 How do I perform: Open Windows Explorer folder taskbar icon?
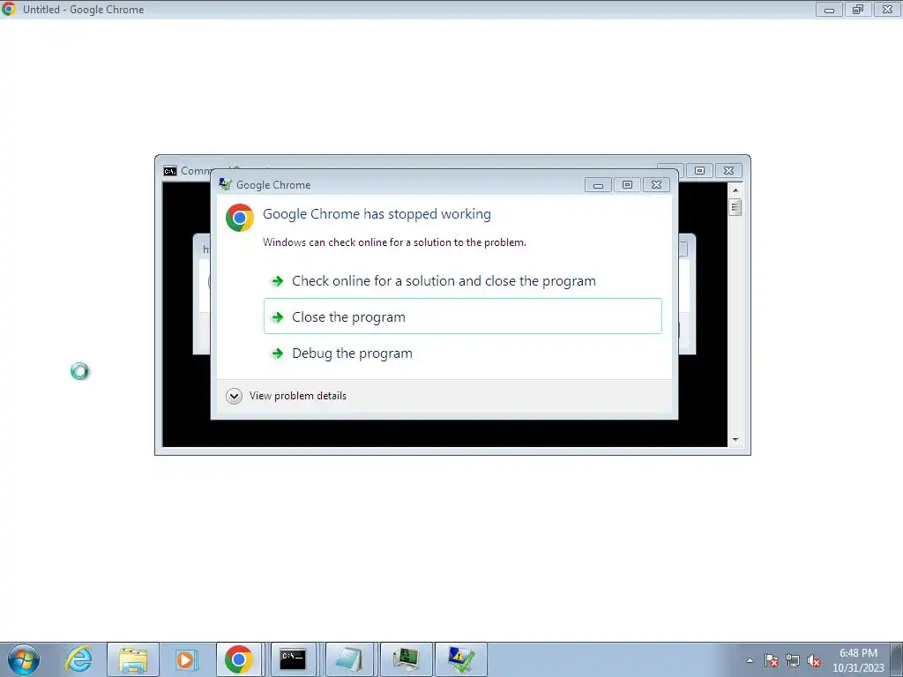point(133,659)
